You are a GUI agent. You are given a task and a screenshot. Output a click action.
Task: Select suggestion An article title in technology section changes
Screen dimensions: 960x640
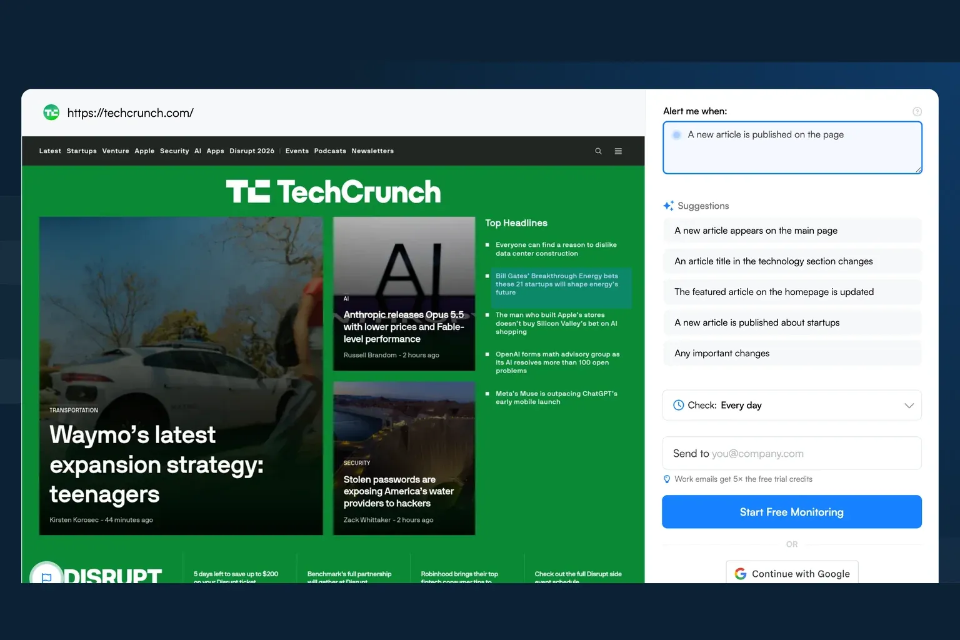(792, 261)
